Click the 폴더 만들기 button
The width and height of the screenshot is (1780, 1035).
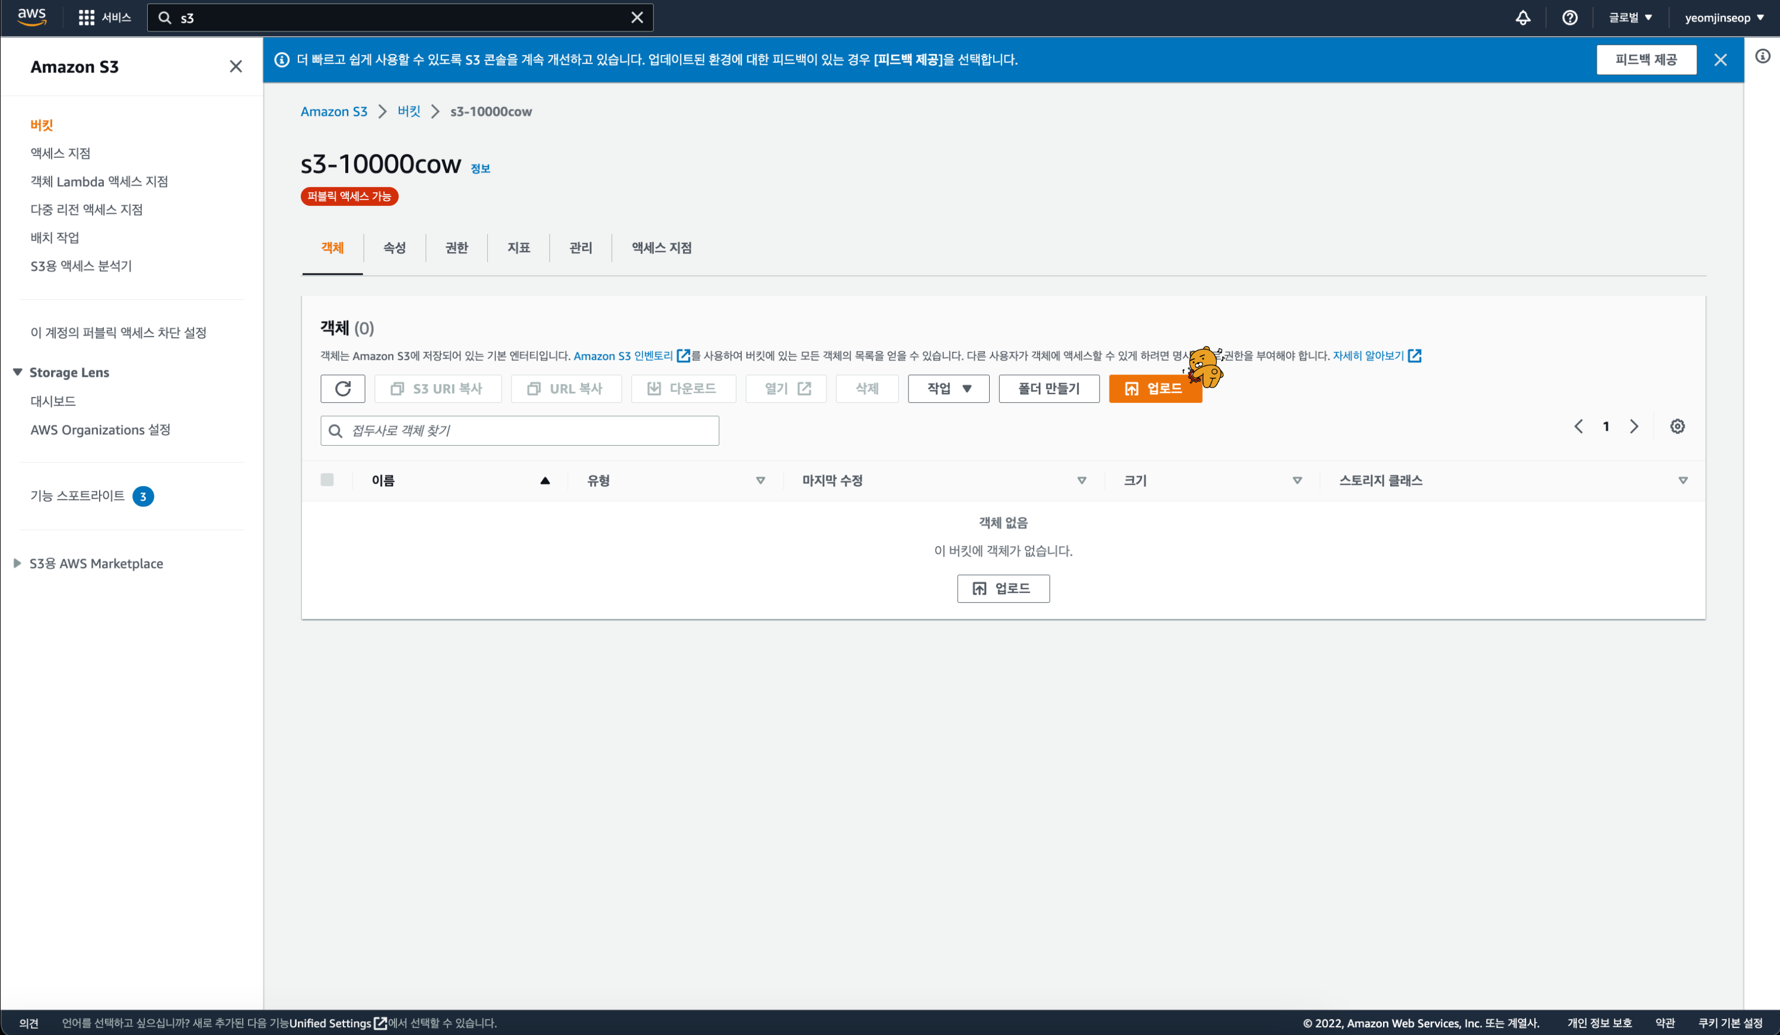(1048, 389)
